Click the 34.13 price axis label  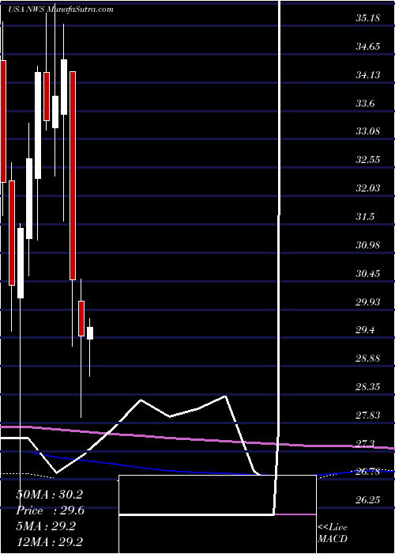pyautogui.click(x=367, y=75)
